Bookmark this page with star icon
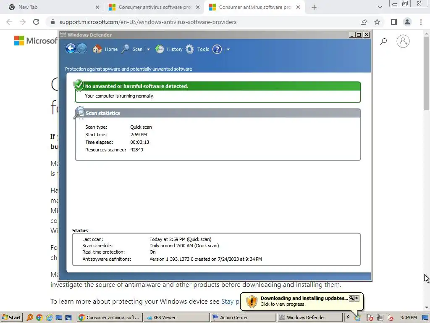This screenshot has height=323, width=430. click(377, 22)
